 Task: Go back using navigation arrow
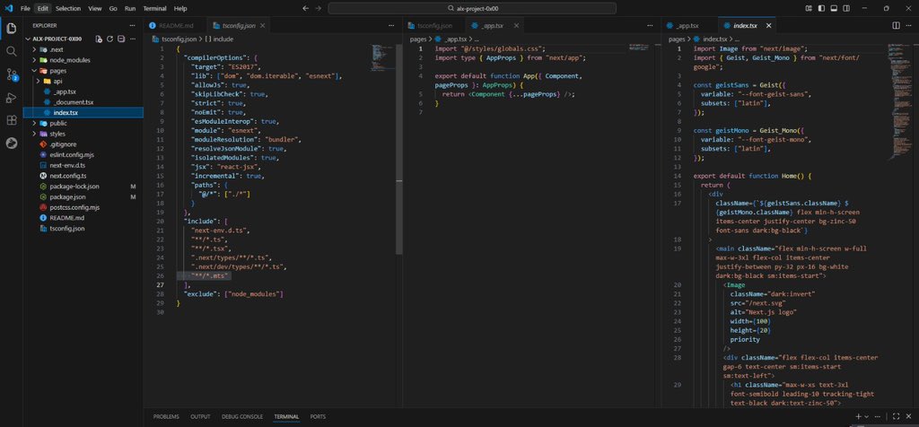305,8
